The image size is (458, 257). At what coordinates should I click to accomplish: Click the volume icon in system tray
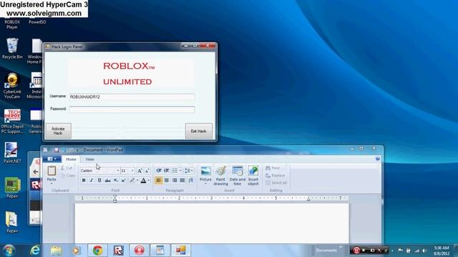tap(424, 251)
